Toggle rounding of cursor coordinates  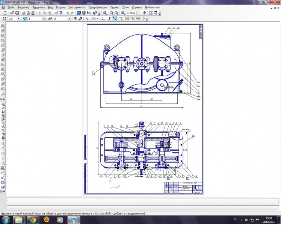pos(114,19)
